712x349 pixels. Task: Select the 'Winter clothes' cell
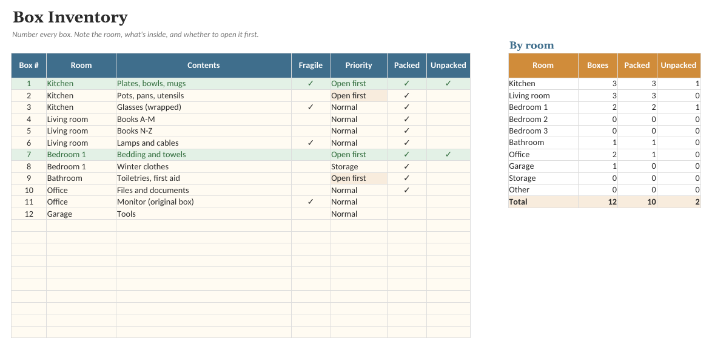tap(203, 166)
